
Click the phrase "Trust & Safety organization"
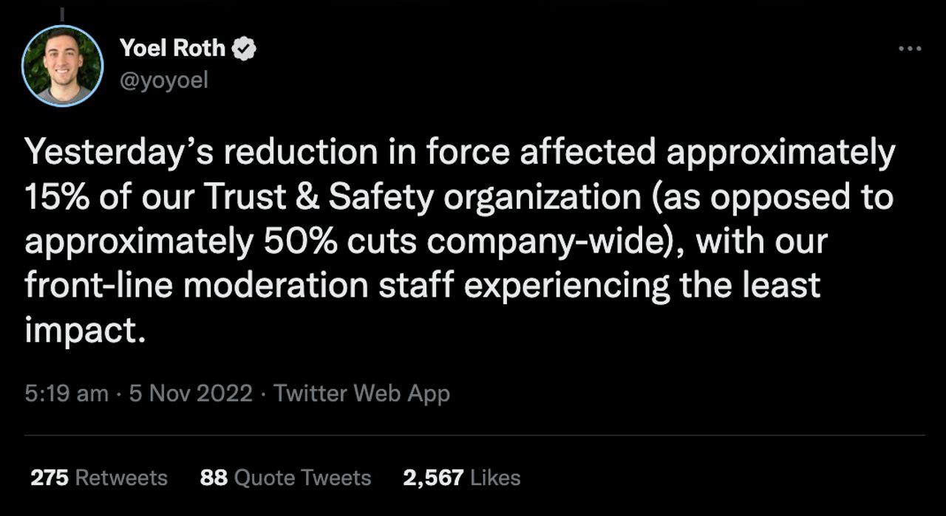[422, 197]
